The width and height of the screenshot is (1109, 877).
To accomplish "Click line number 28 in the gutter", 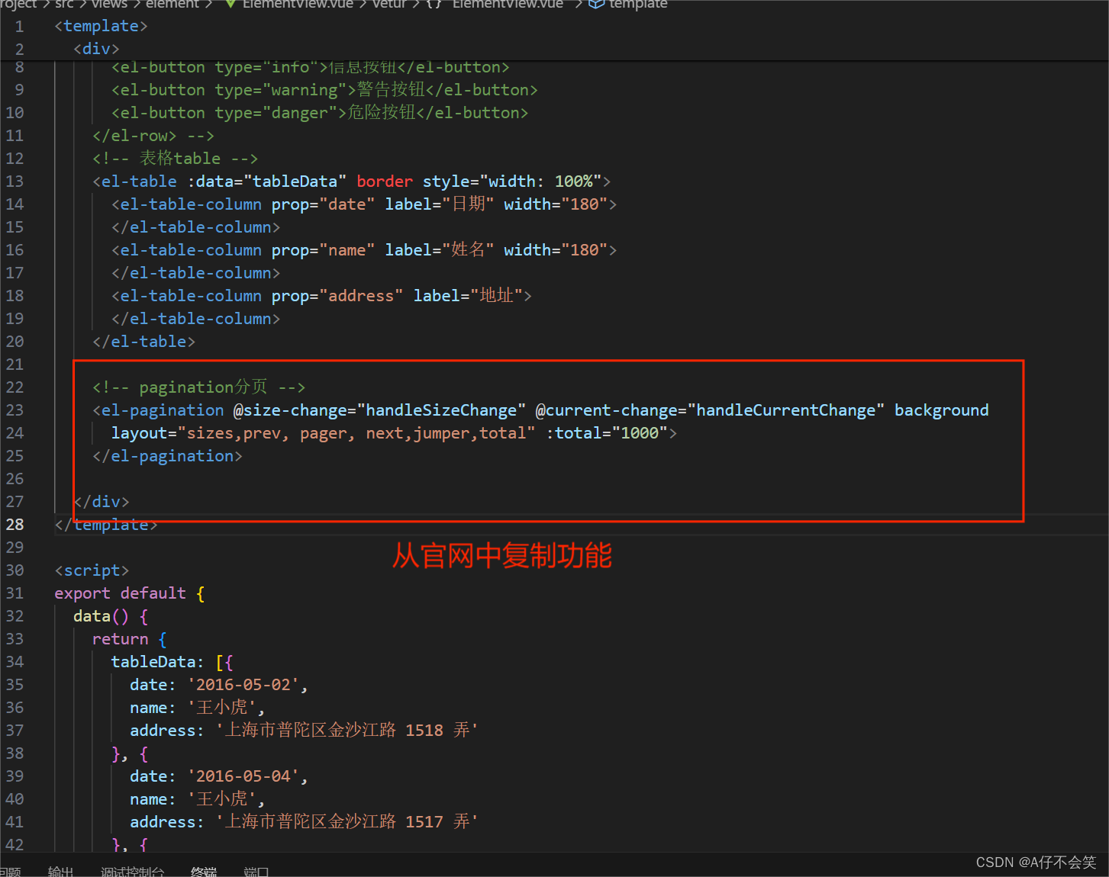I will pyautogui.click(x=15, y=525).
